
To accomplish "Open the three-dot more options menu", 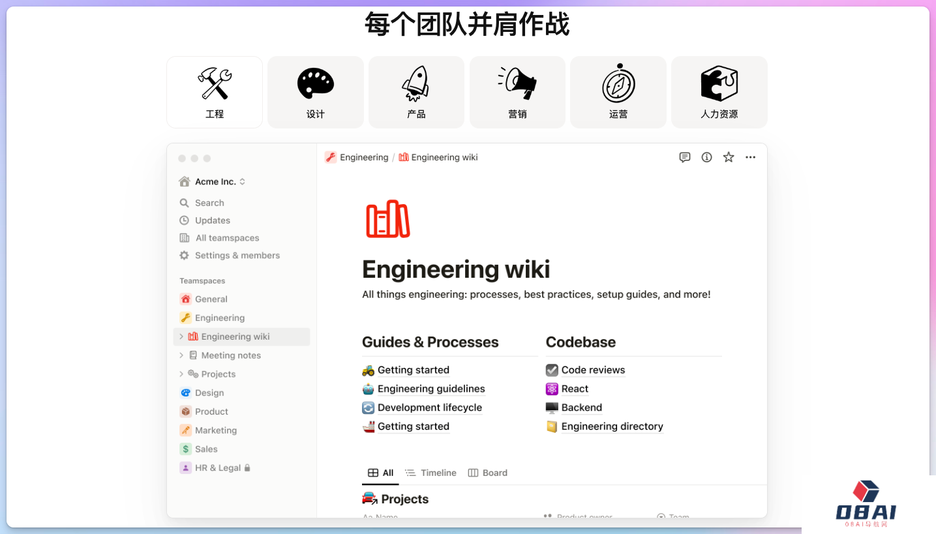I will coord(751,157).
